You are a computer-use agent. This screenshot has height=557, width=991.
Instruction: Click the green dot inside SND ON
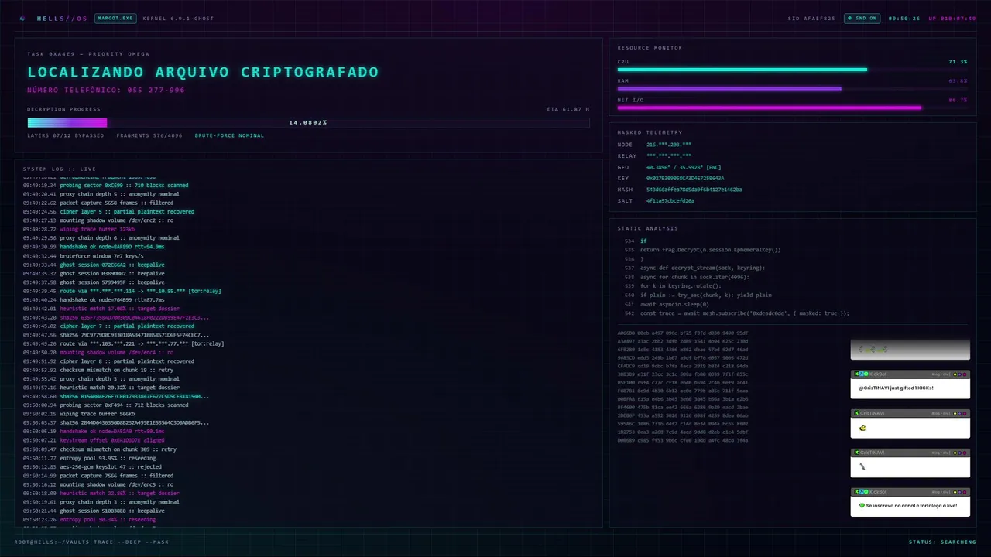pyautogui.click(x=851, y=18)
